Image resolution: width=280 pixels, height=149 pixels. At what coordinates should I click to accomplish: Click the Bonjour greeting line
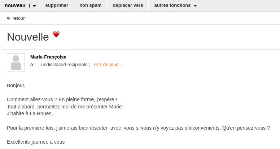(16, 85)
